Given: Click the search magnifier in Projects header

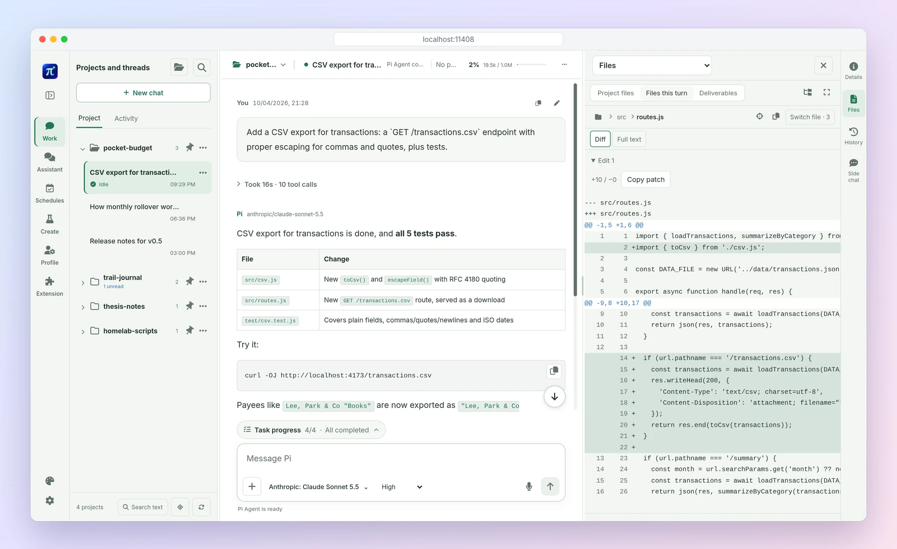Looking at the screenshot, I should [202, 67].
